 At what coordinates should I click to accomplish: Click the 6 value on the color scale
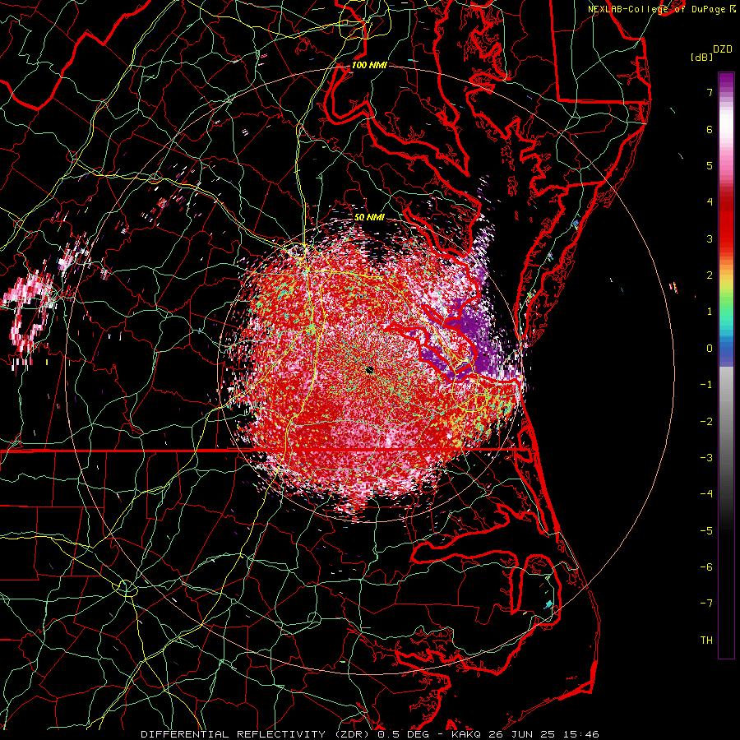[710, 129]
